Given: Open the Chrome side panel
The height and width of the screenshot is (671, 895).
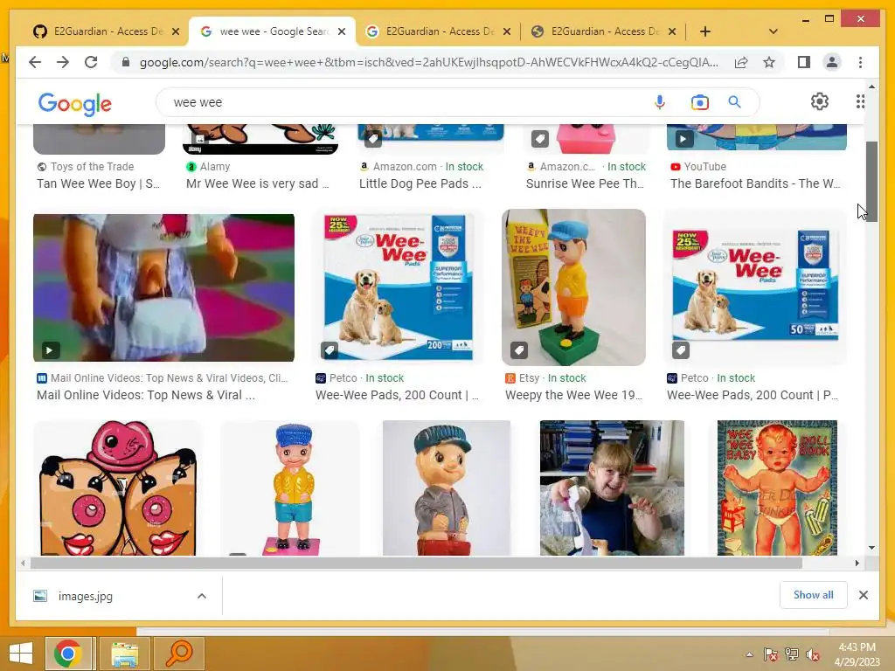Looking at the screenshot, I should 804,62.
